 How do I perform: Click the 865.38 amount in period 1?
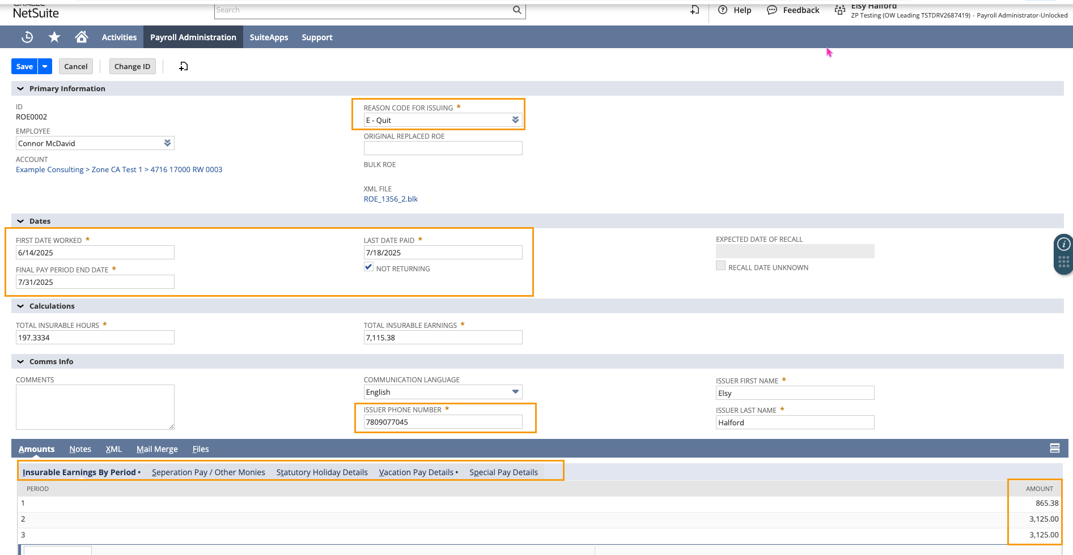(x=1047, y=503)
